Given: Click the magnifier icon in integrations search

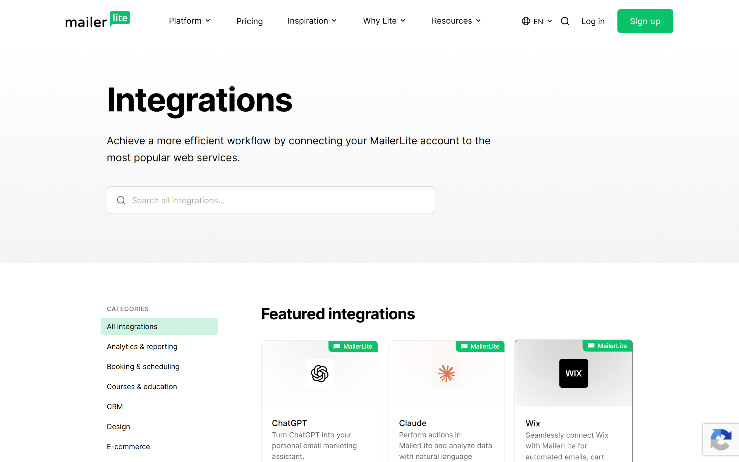Looking at the screenshot, I should click(x=121, y=200).
